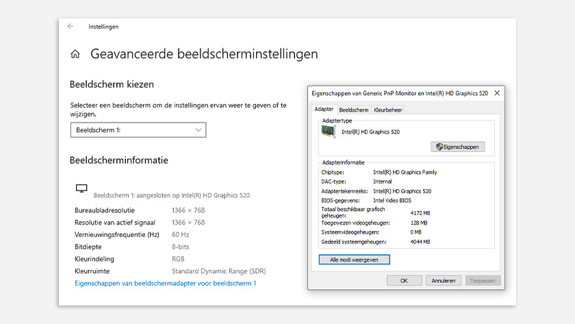Click the monitor icon under Beeldscherminformatie
This screenshot has width=575, height=324.
[81, 188]
